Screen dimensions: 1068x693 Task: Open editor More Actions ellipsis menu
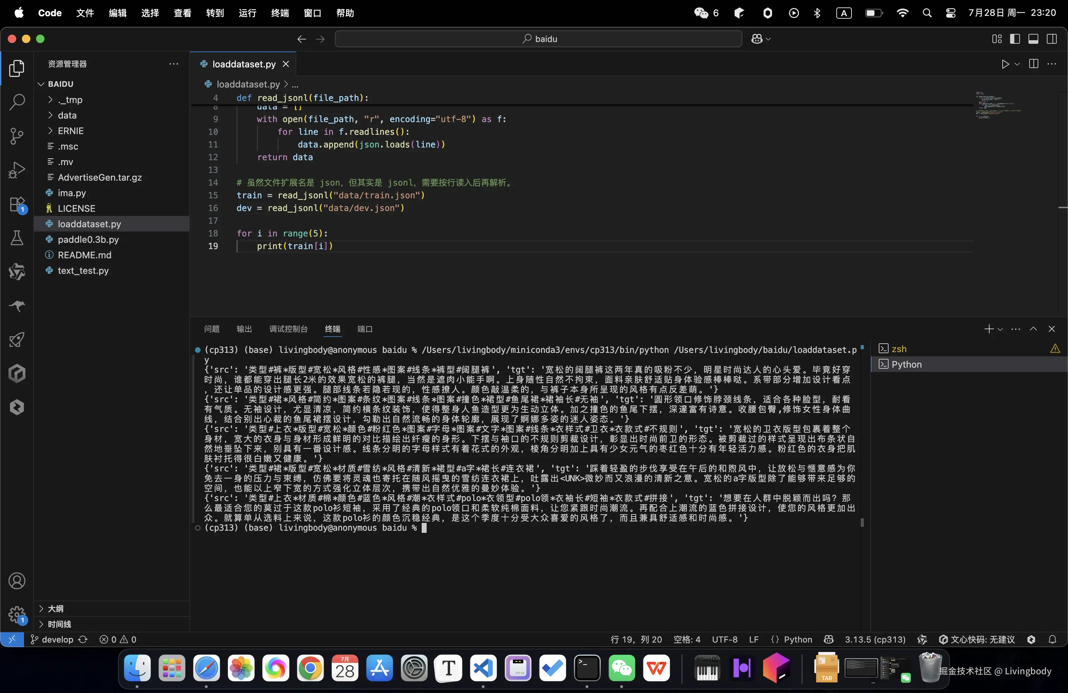(1052, 64)
